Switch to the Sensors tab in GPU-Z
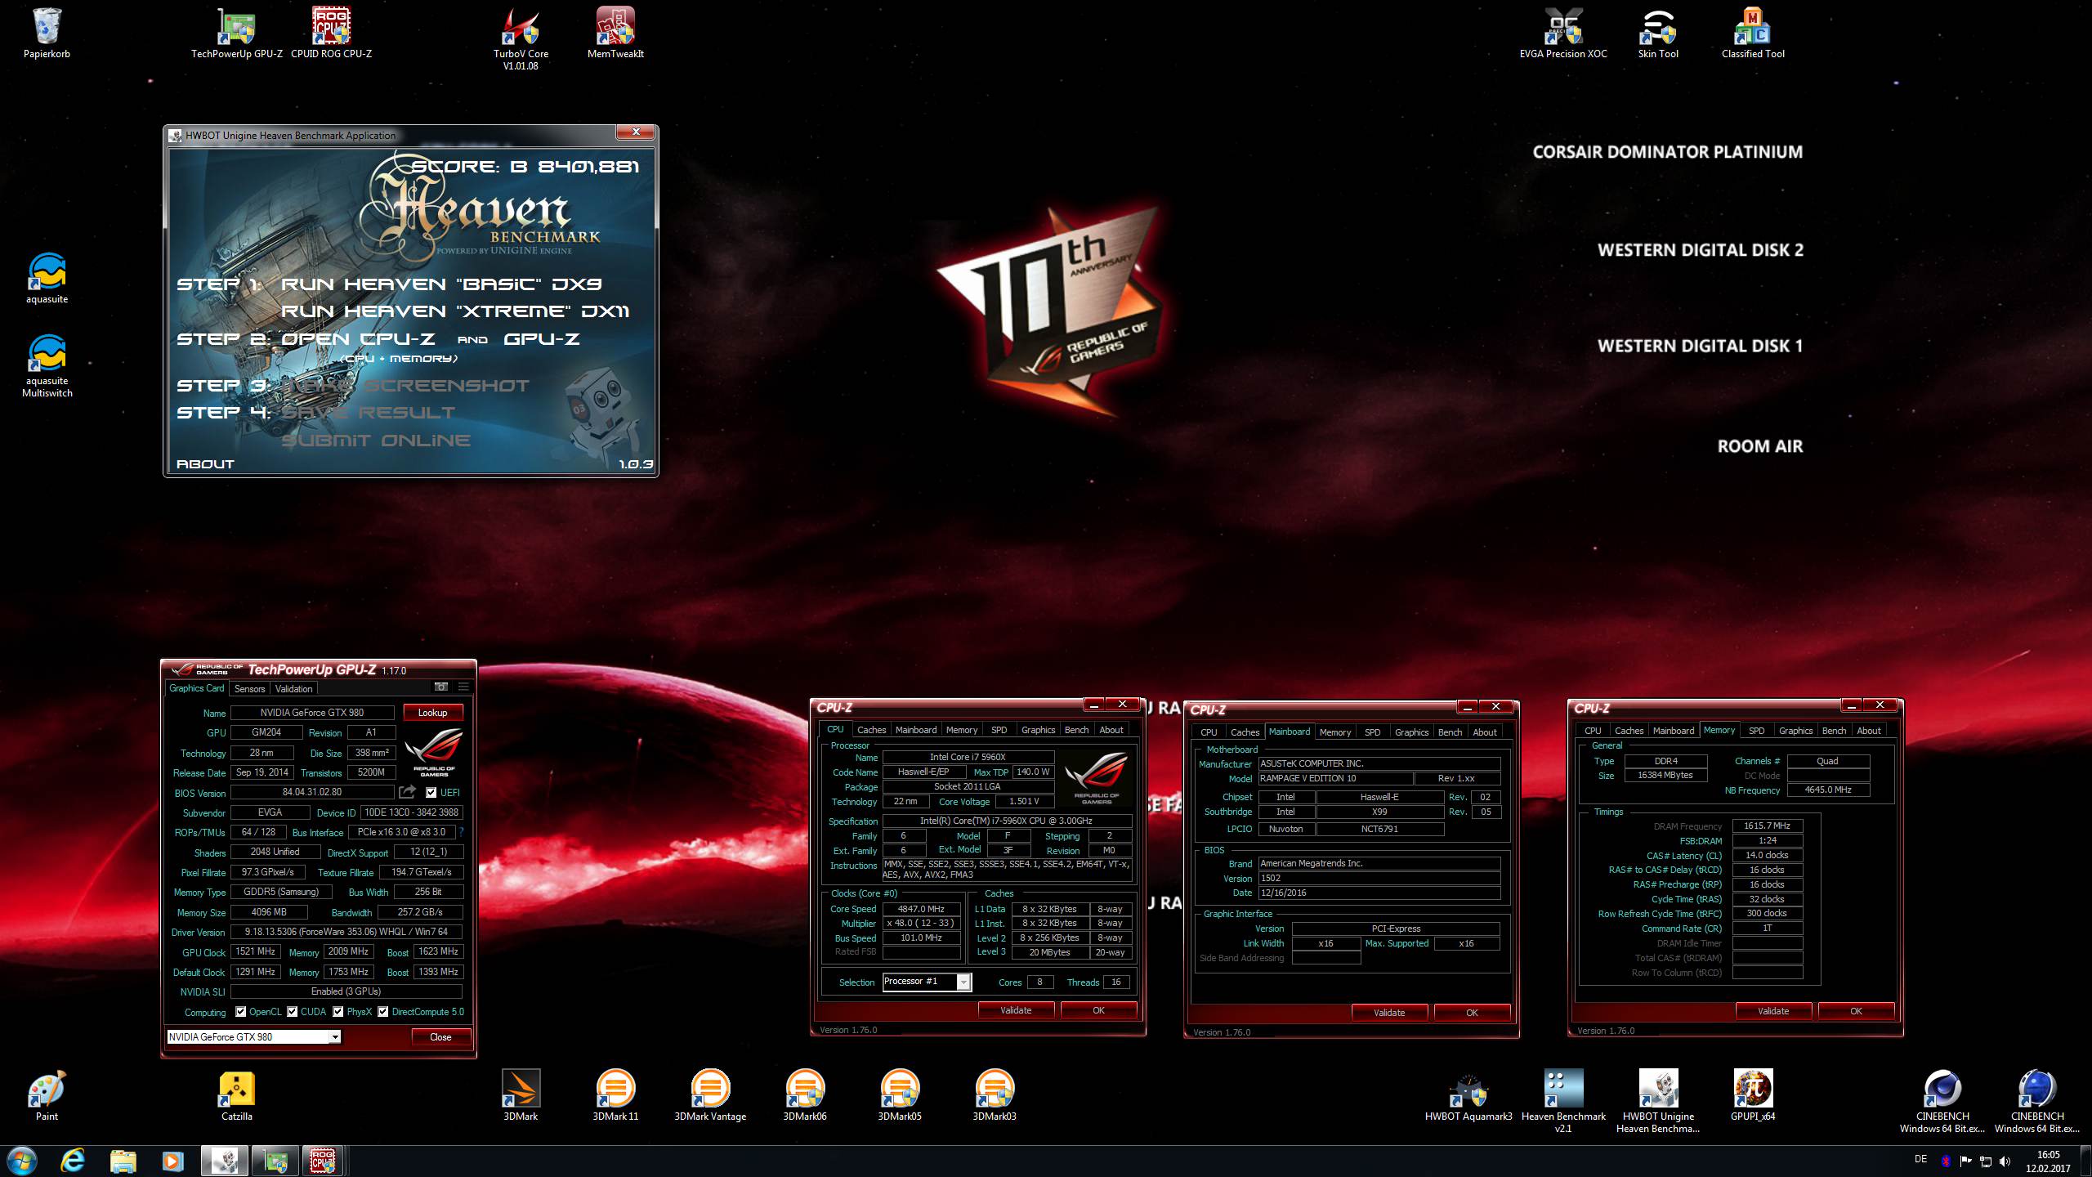The image size is (2092, 1177). [x=249, y=689]
